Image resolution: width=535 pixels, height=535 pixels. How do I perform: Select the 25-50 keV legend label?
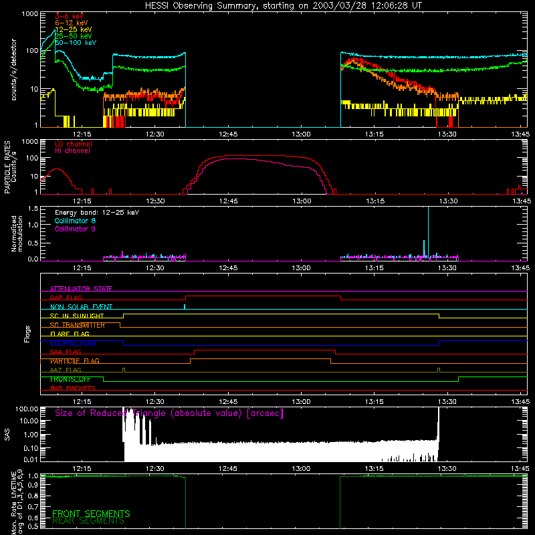[x=74, y=36]
